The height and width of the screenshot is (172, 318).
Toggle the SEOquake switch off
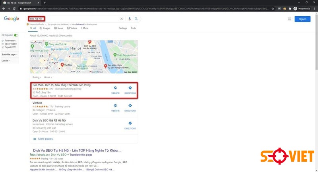[x=16, y=35]
